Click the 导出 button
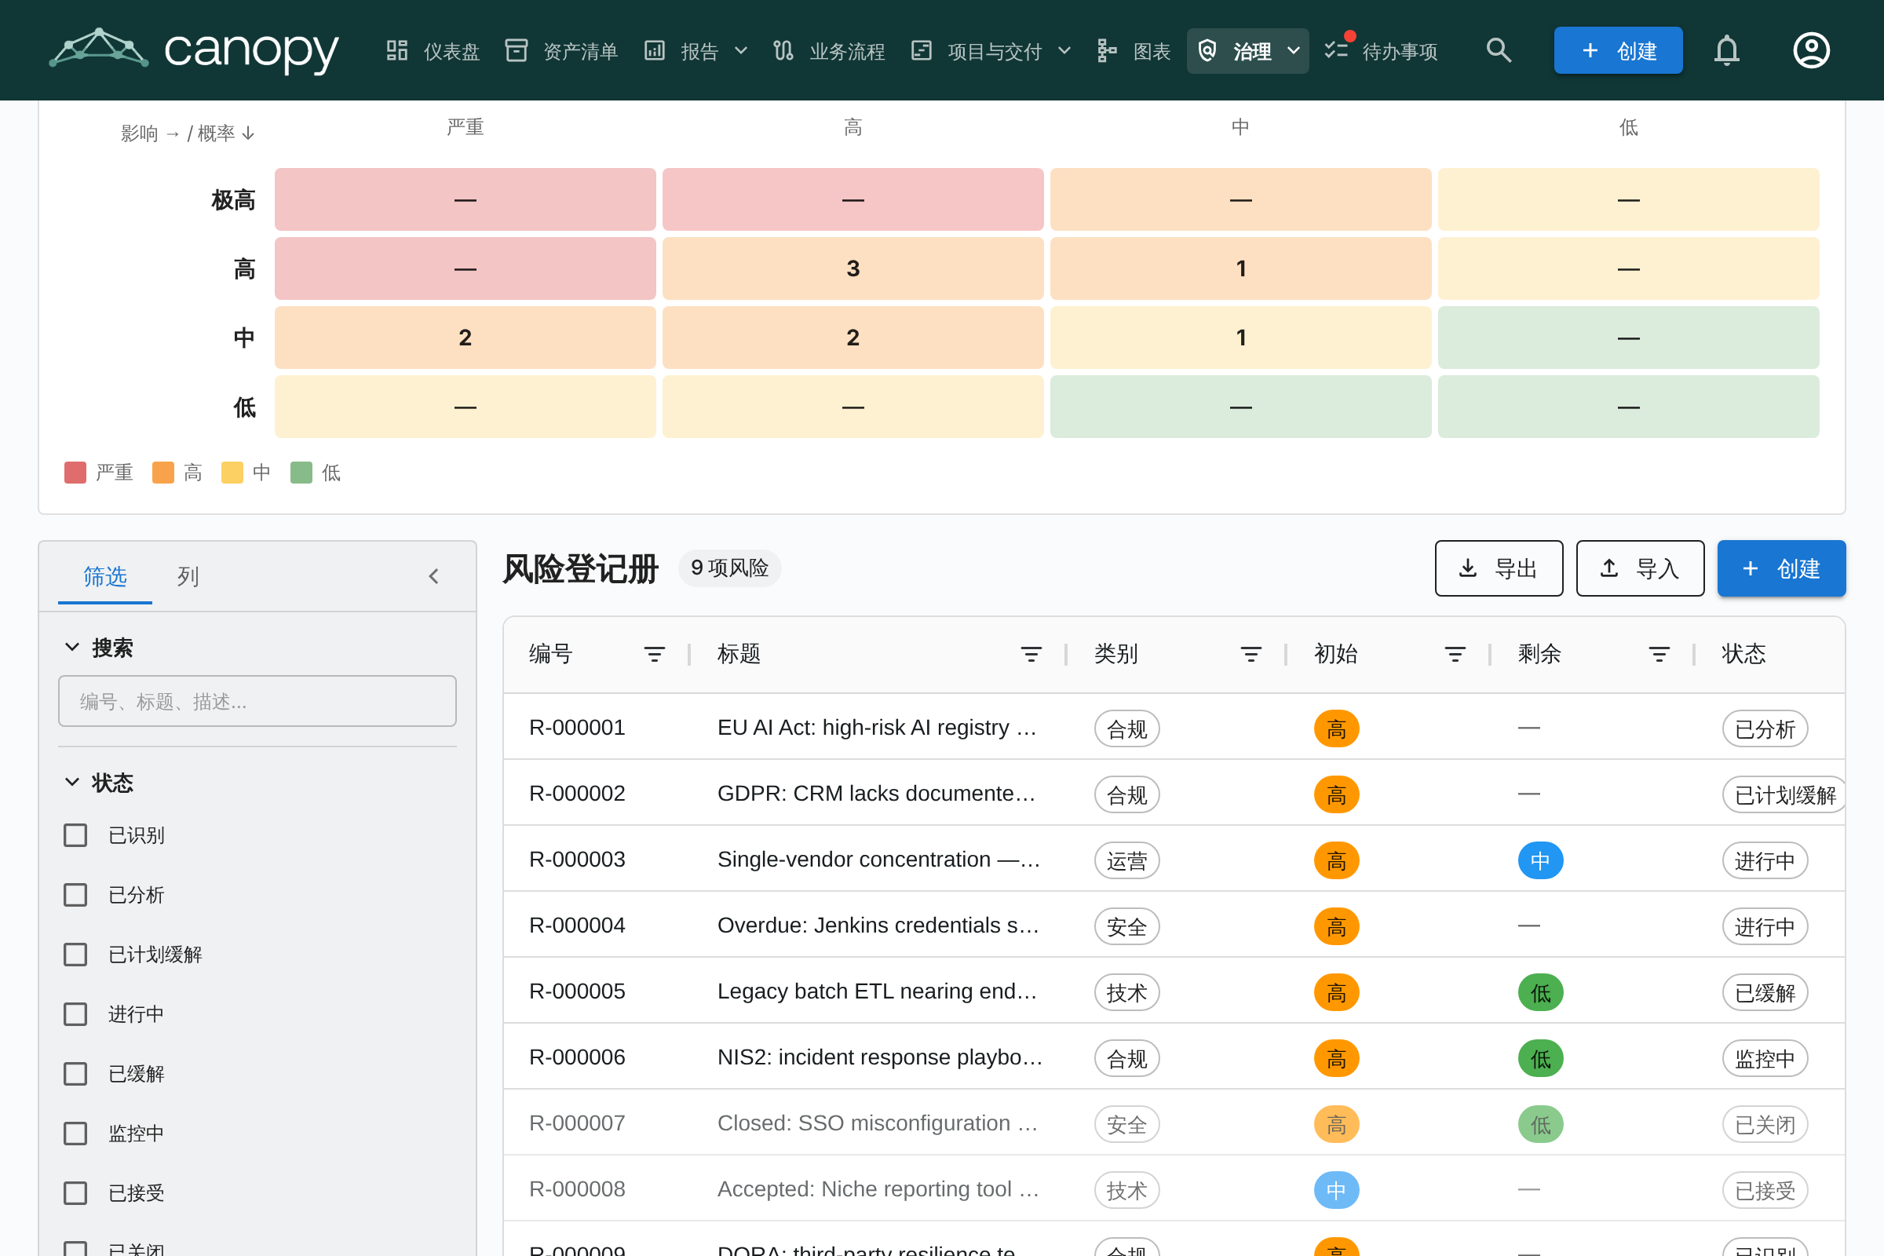The width and height of the screenshot is (1884, 1256). click(1499, 568)
